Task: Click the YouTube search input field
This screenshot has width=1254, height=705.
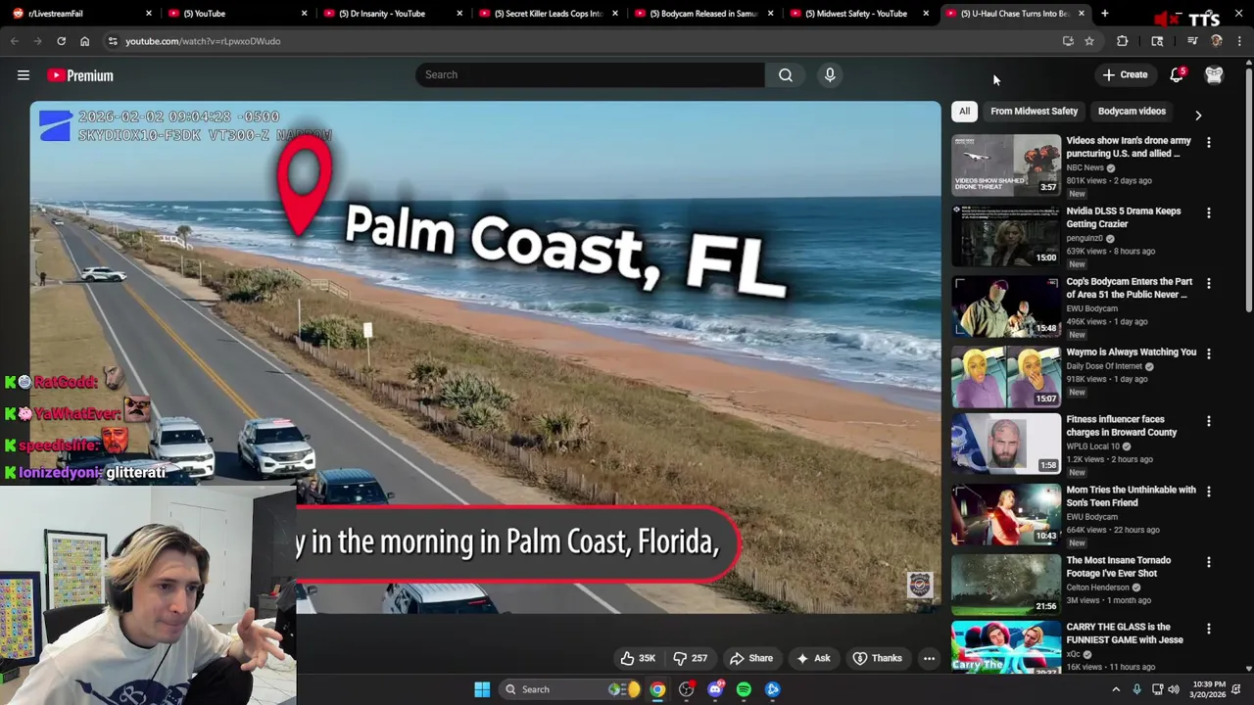Action: pyautogui.click(x=590, y=74)
